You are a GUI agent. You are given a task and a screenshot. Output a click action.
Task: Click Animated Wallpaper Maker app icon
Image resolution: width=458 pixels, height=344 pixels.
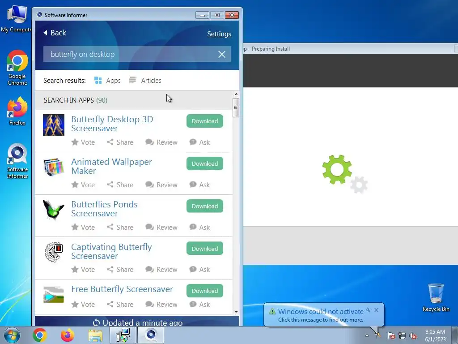54,167
